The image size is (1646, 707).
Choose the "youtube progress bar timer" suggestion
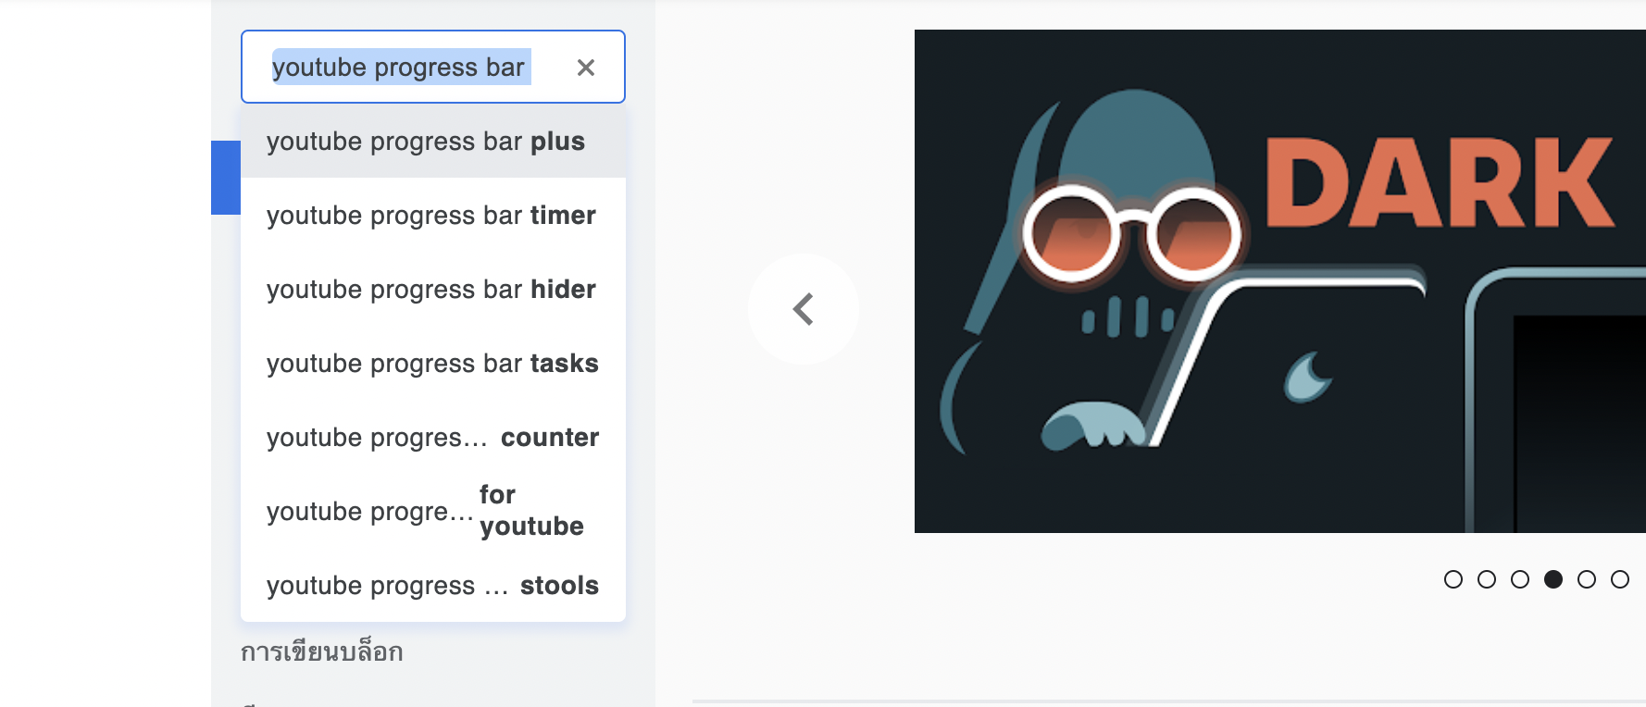pos(432,216)
